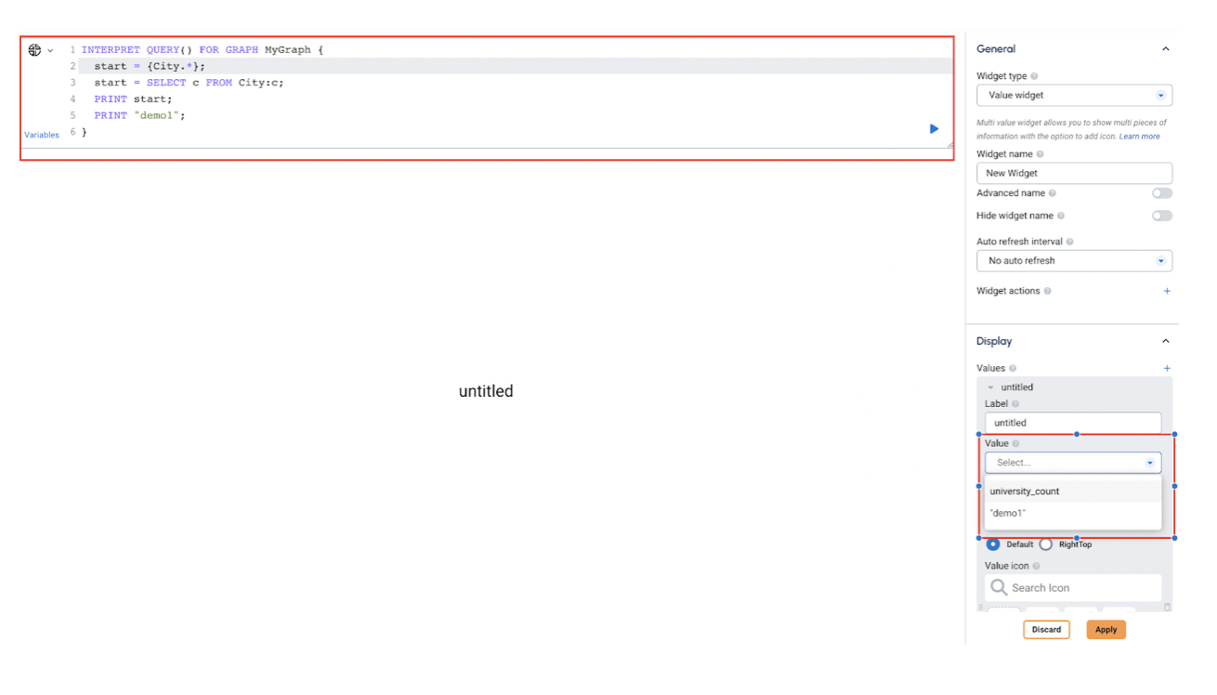This screenshot has height=695, width=1217.
Task: Click the graph icon in the query editor
Action: (35, 49)
